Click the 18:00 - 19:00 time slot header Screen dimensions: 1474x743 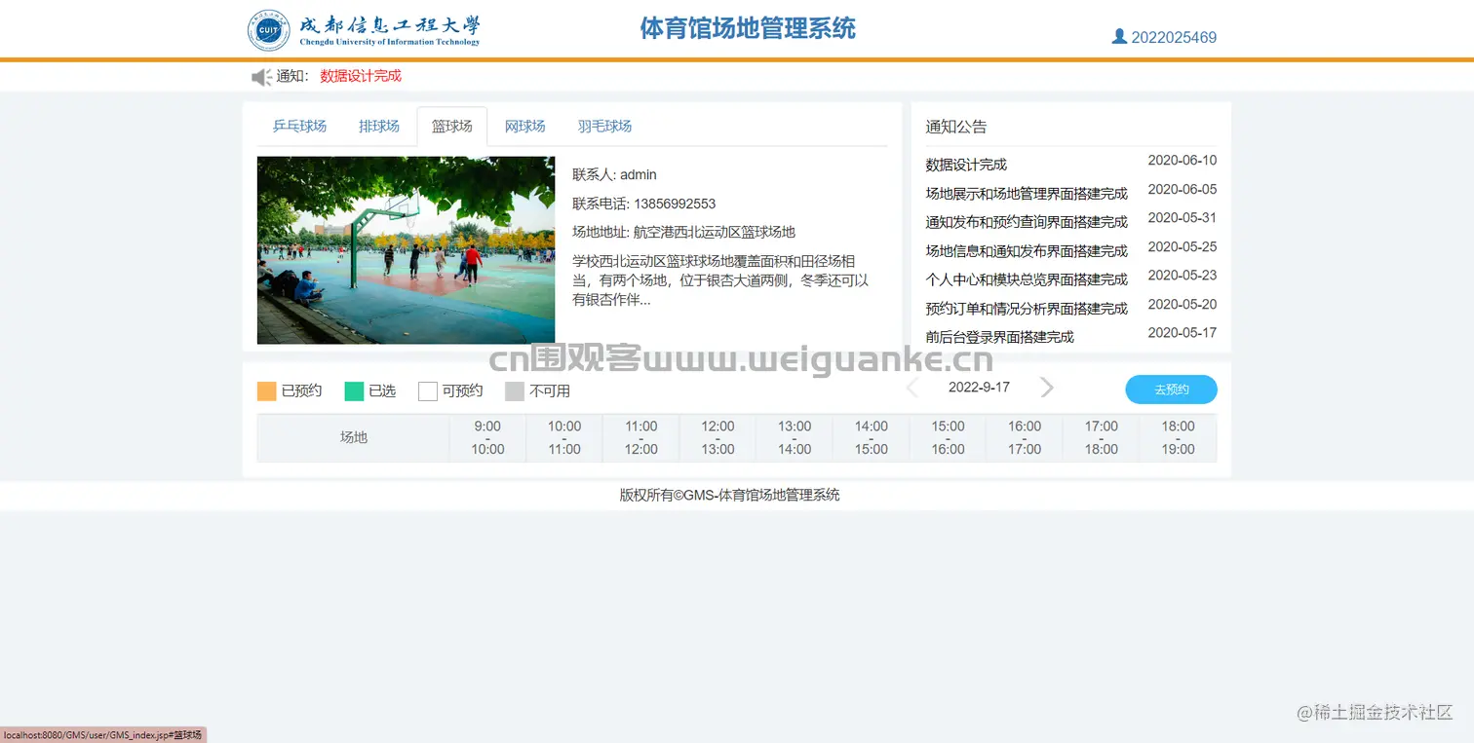[x=1179, y=438]
